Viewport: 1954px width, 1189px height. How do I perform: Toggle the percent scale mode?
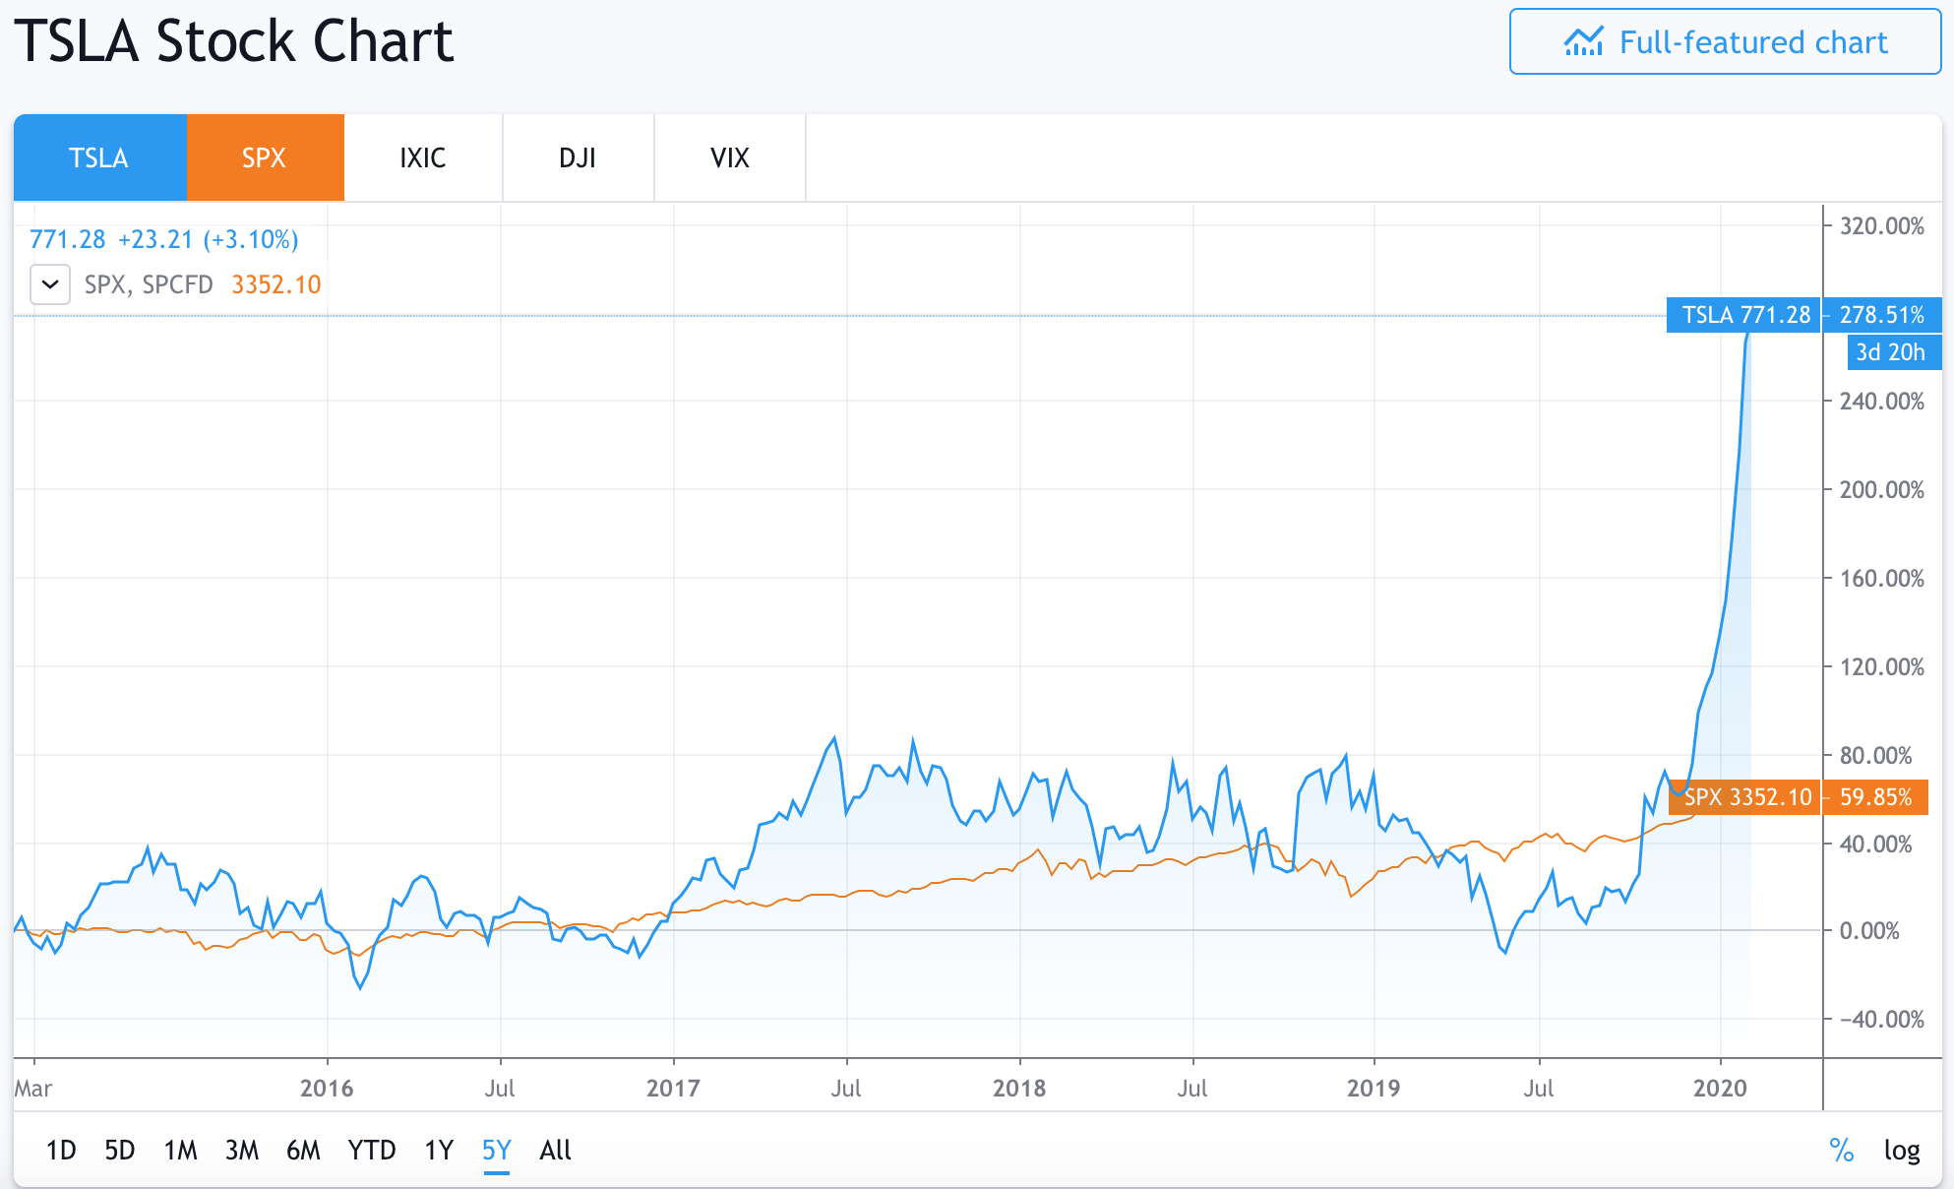point(1842,1150)
